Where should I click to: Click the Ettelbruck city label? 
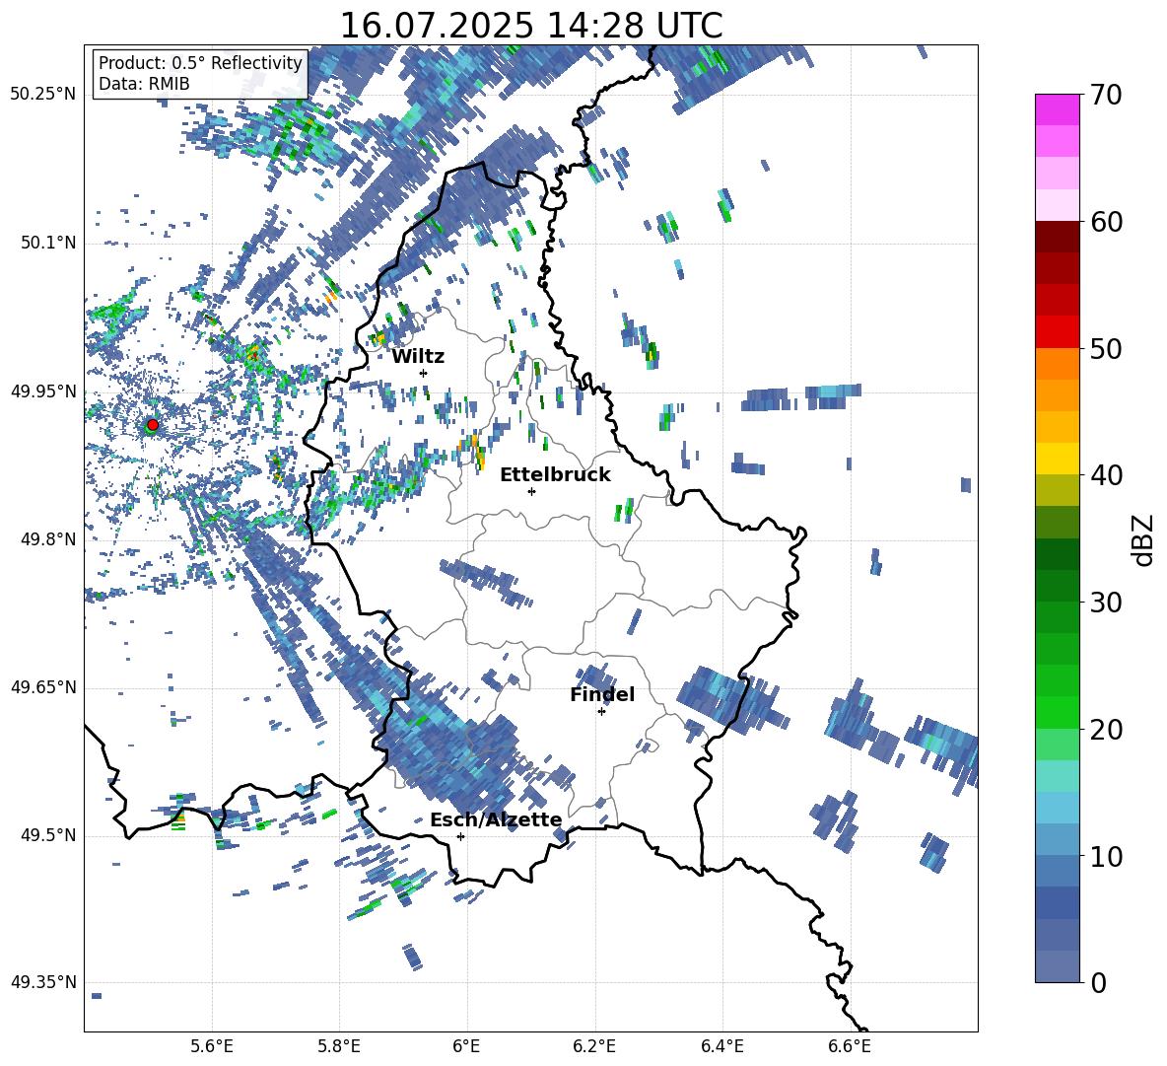click(x=555, y=475)
